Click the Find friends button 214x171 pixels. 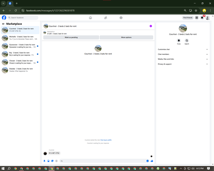tap(188, 18)
